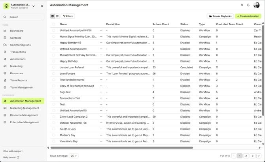The image size is (265, 162).
Task: Open notifications bell icon
Action: pyautogui.click(x=248, y=5)
